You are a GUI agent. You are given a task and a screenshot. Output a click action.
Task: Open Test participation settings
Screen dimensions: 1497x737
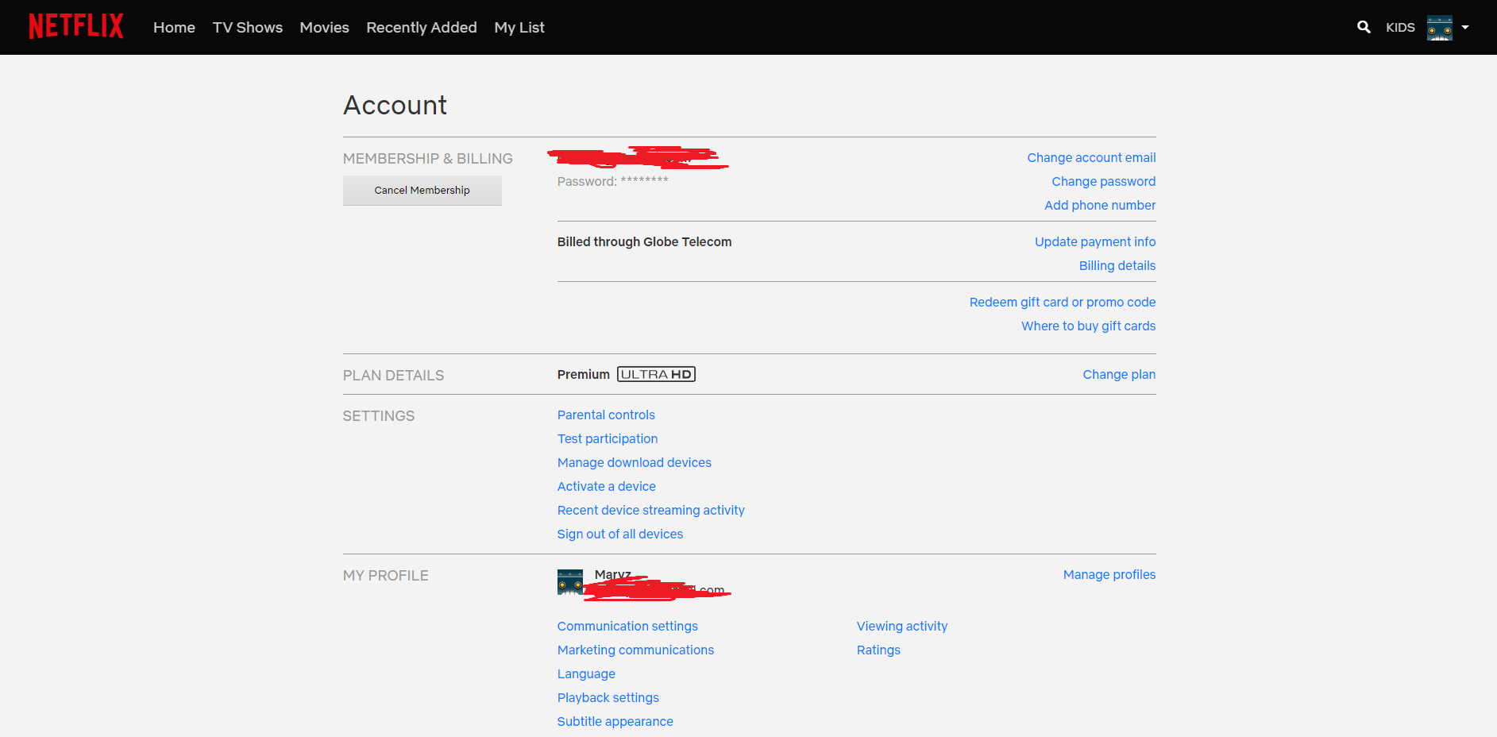tap(608, 438)
